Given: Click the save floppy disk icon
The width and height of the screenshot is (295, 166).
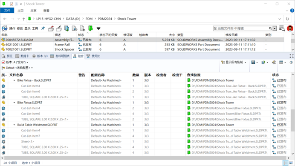Looking at the screenshot, I should (253, 62).
